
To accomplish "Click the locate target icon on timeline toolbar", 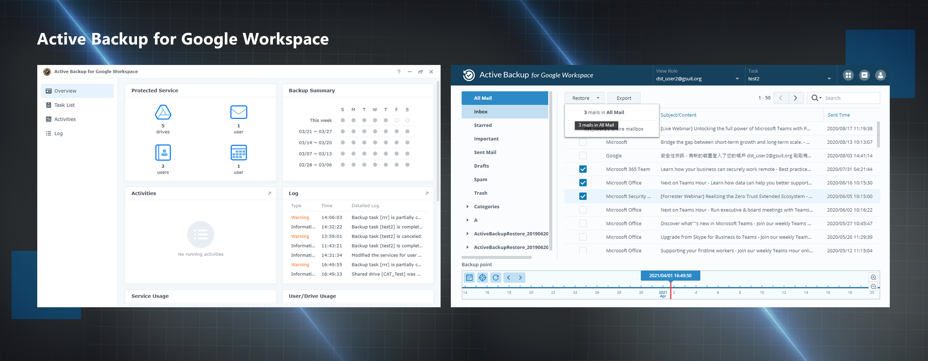I will (482, 277).
